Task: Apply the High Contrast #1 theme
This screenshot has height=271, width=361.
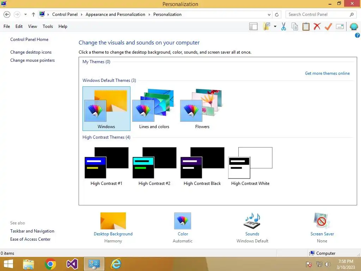Action: [x=106, y=166]
